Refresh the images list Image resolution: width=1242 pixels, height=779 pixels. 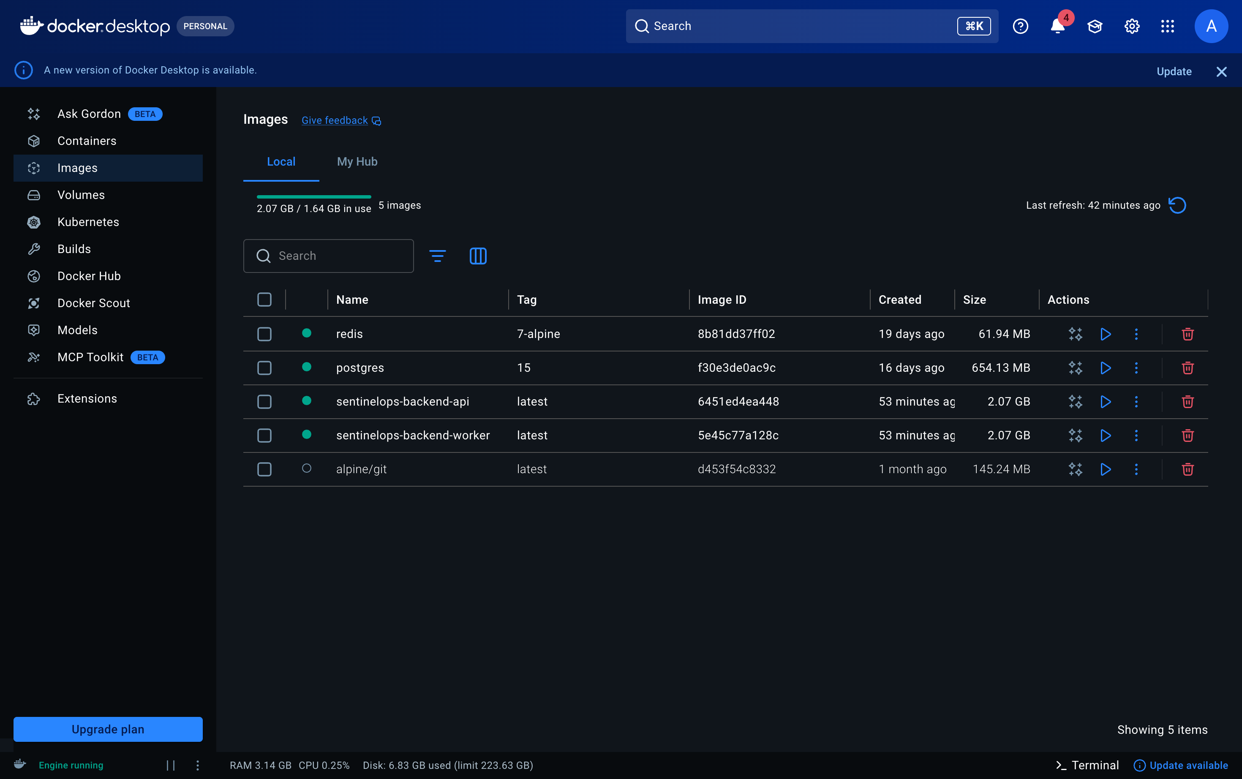[x=1177, y=206]
